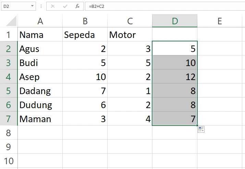Click empty cell D1 above the totals
Viewport: 245px width, 169px height.
coord(175,35)
